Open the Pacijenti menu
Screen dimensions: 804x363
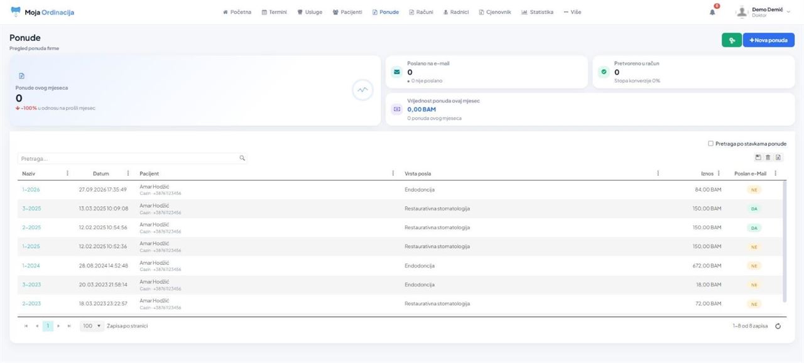[347, 12]
